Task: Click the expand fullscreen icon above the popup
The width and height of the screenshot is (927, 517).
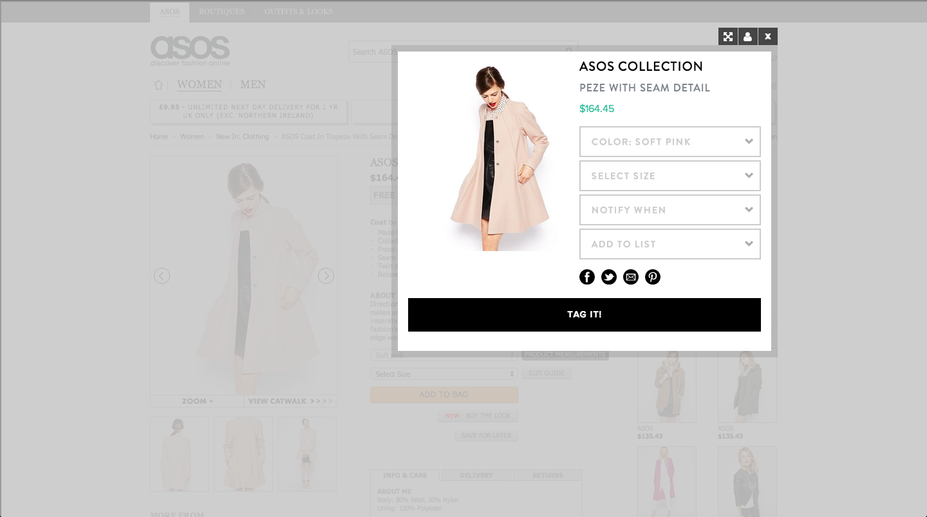Action: [728, 37]
